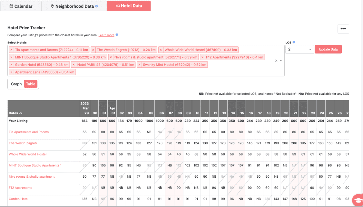The height and width of the screenshot is (207, 363).
Task: Open the Calendar tab
Action: [21, 6]
